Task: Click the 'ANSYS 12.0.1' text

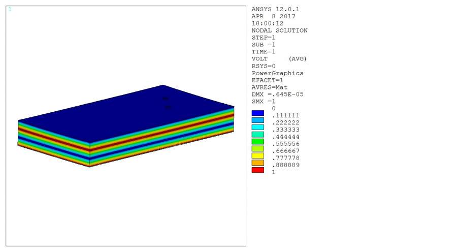Action: coord(275,9)
